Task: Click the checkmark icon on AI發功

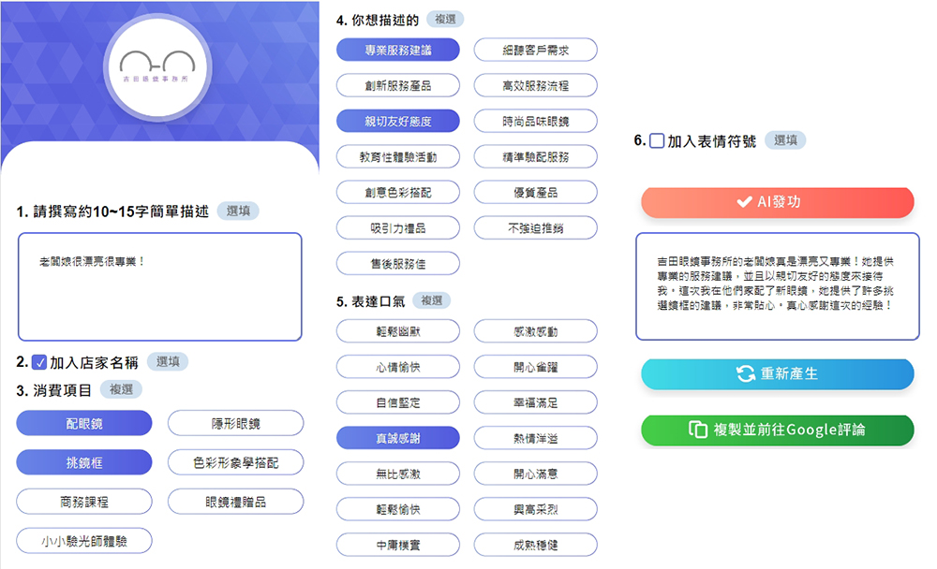Action: (x=745, y=202)
